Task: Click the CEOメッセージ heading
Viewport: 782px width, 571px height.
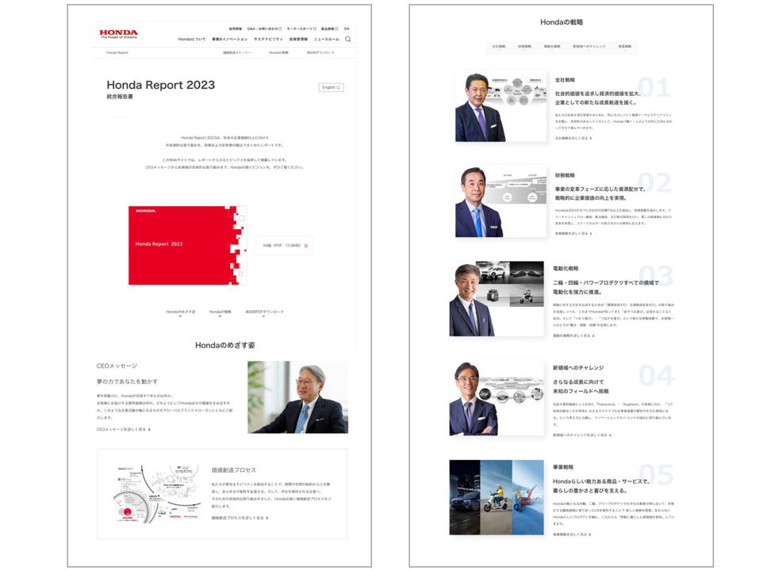Action: pos(117,366)
